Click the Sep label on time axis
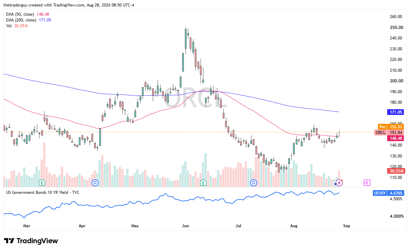The height and width of the screenshot is (251, 410). click(x=347, y=225)
